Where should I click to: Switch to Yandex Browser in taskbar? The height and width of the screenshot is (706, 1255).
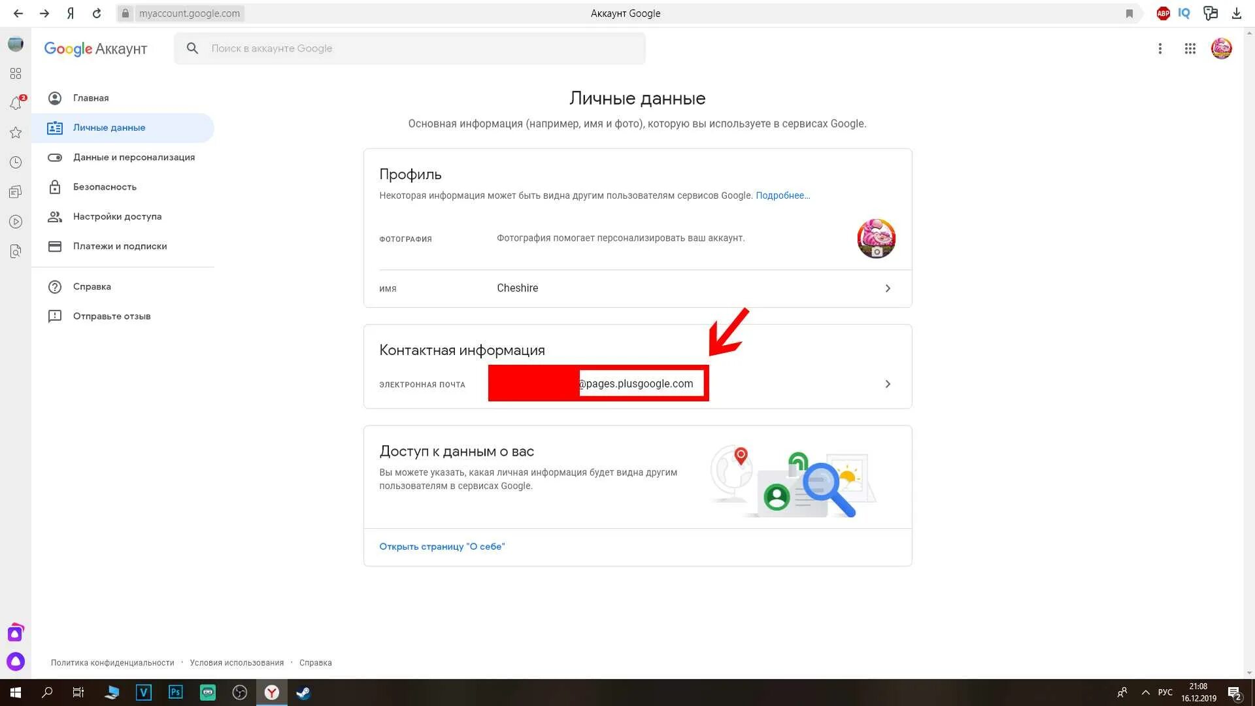271,692
